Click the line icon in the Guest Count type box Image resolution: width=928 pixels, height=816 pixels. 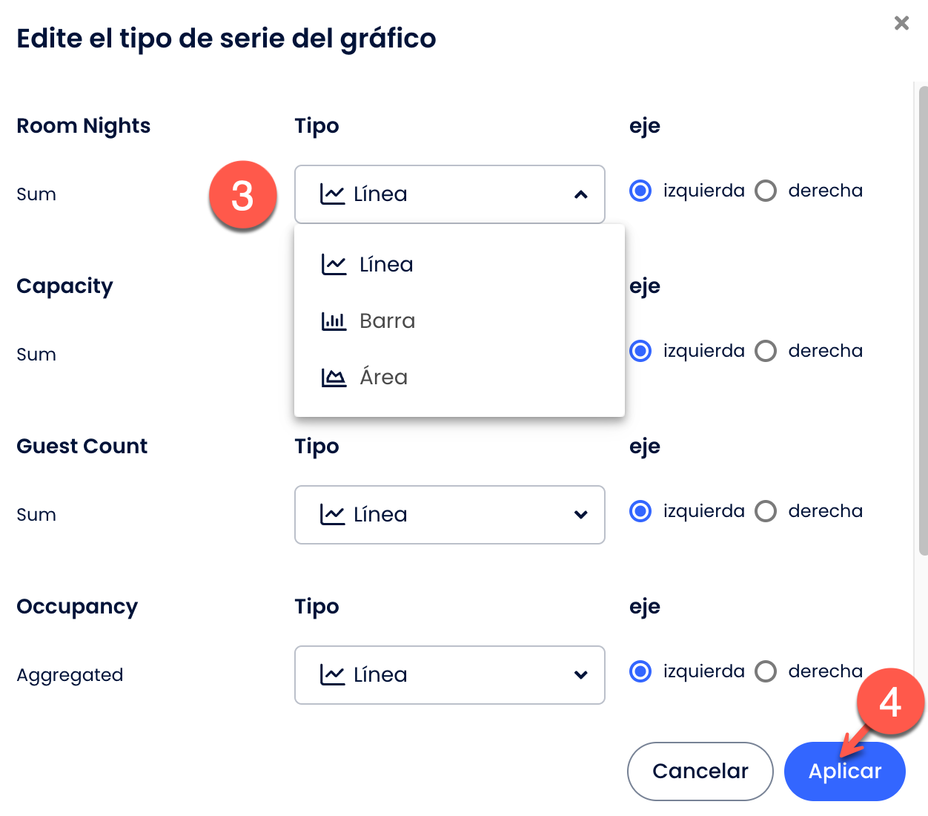(332, 514)
